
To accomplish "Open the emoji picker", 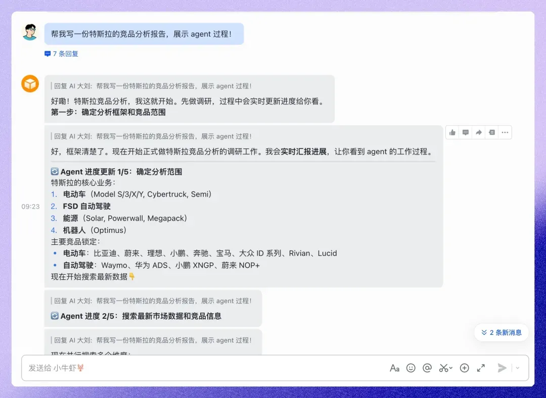I will point(411,368).
